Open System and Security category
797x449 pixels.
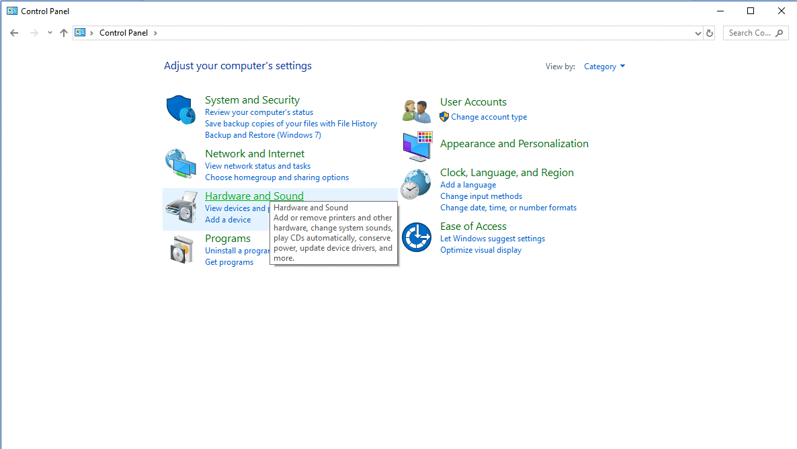tap(252, 100)
